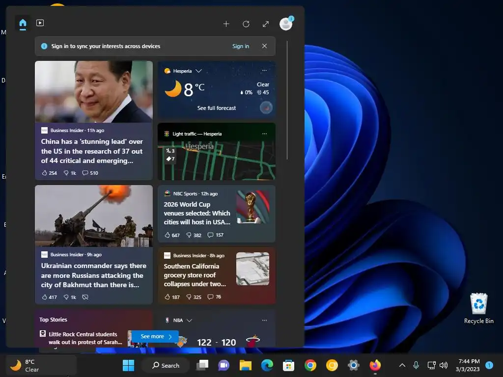The width and height of the screenshot is (503, 377).
Task: Open comments on grocery roof article
Action: tap(214, 297)
